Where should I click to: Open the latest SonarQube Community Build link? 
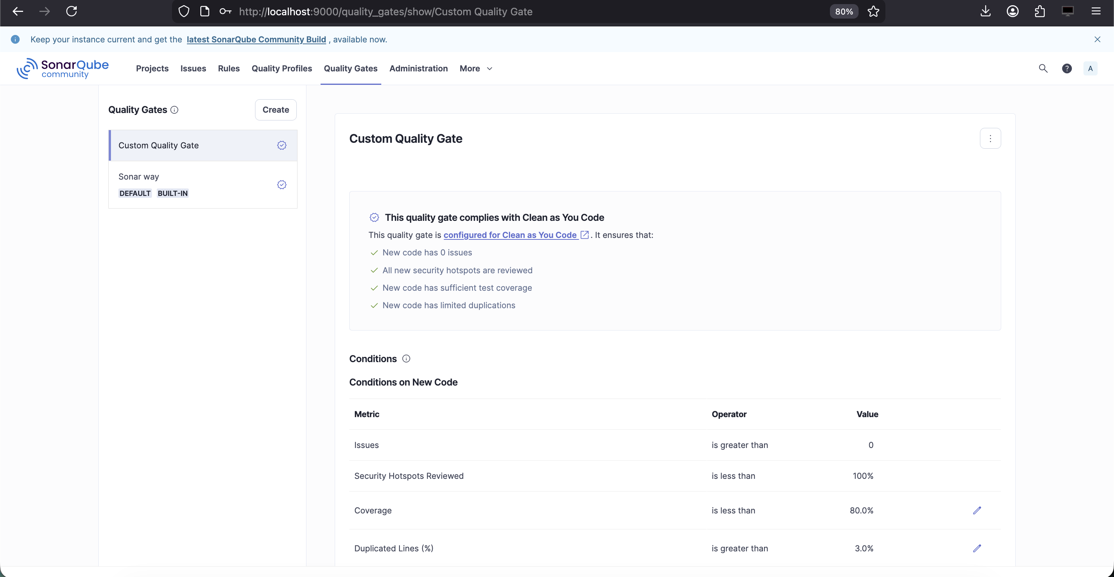(x=256, y=40)
